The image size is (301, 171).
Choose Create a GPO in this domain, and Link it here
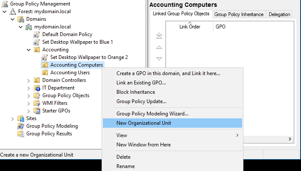172,73
